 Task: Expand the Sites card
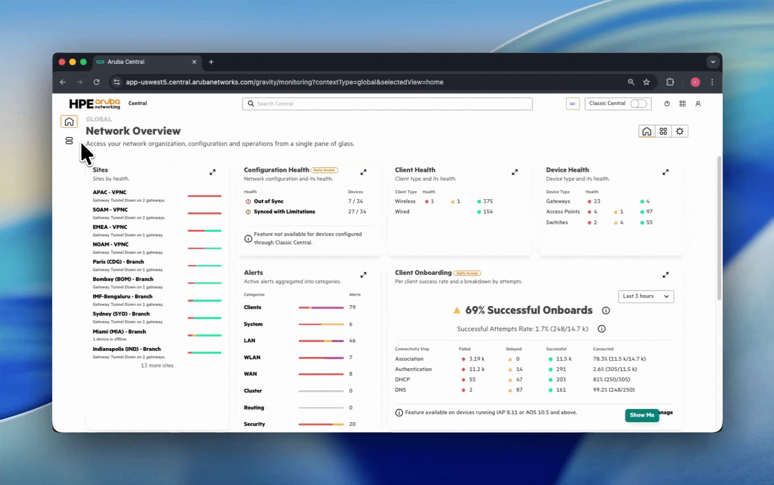[x=213, y=172]
